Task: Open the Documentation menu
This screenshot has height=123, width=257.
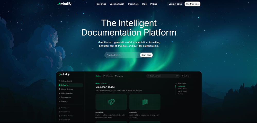Action: click(x=117, y=4)
